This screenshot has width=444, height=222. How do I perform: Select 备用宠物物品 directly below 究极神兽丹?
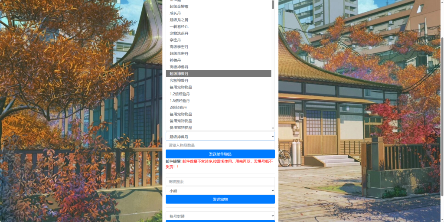point(219,87)
